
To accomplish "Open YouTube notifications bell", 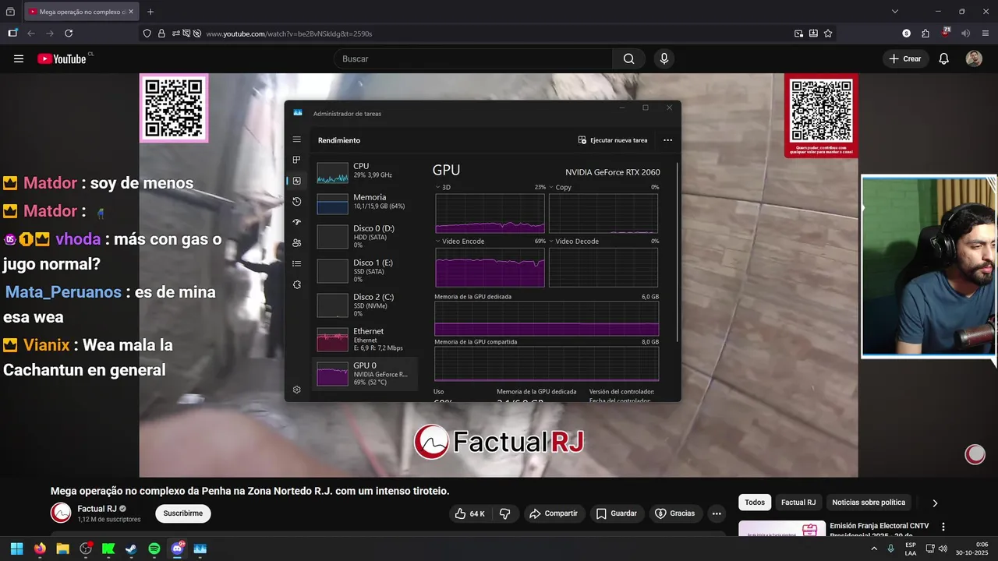I will (943, 58).
